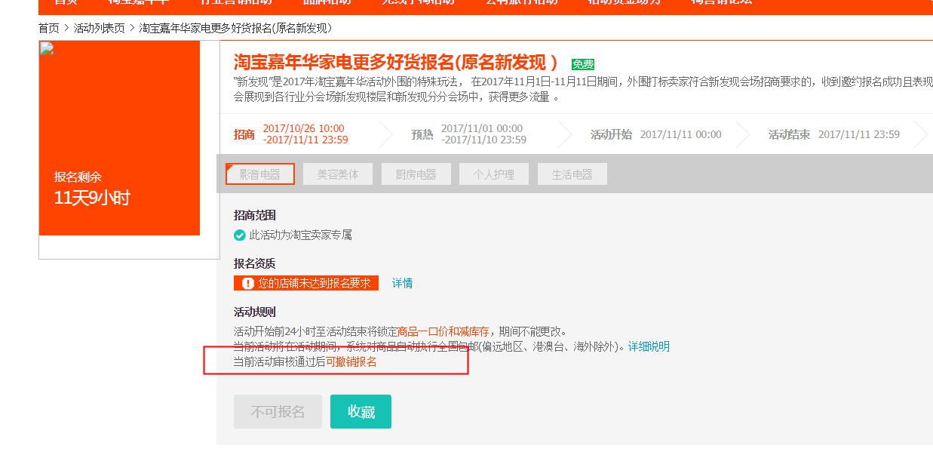Go to 首页 in the breadcrumb
933x452 pixels.
coord(49,28)
